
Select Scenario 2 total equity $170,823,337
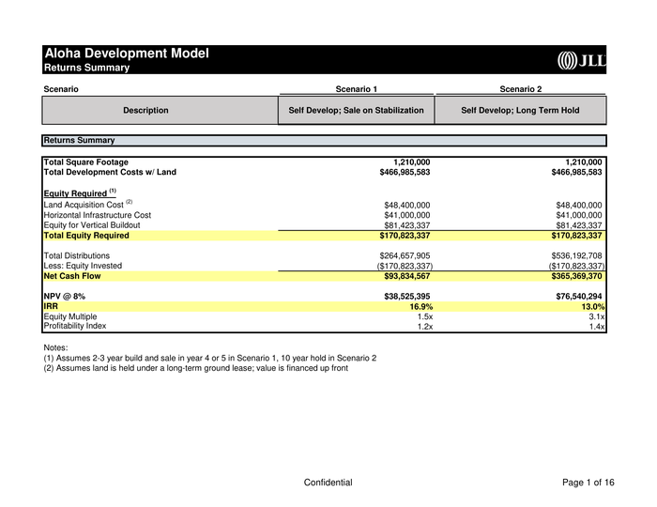tap(576, 236)
